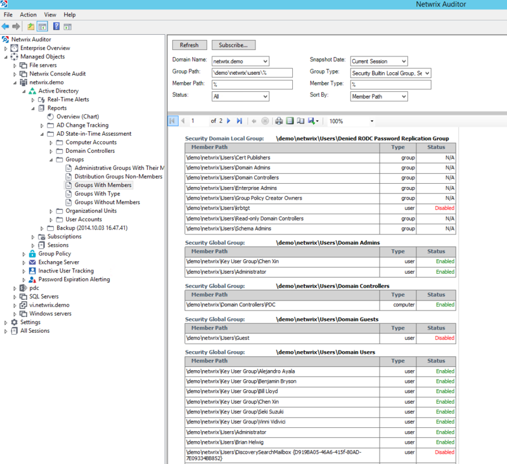507x464 pixels.
Task: Jump to the last page of the report
Action: tap(238, 120)
